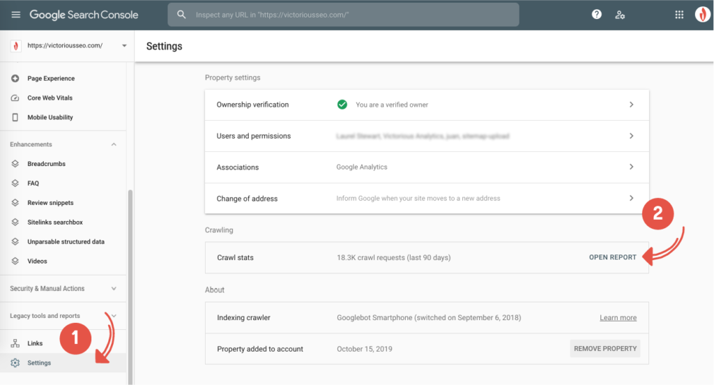Click the help question mark icon

[x=597, y=15]
